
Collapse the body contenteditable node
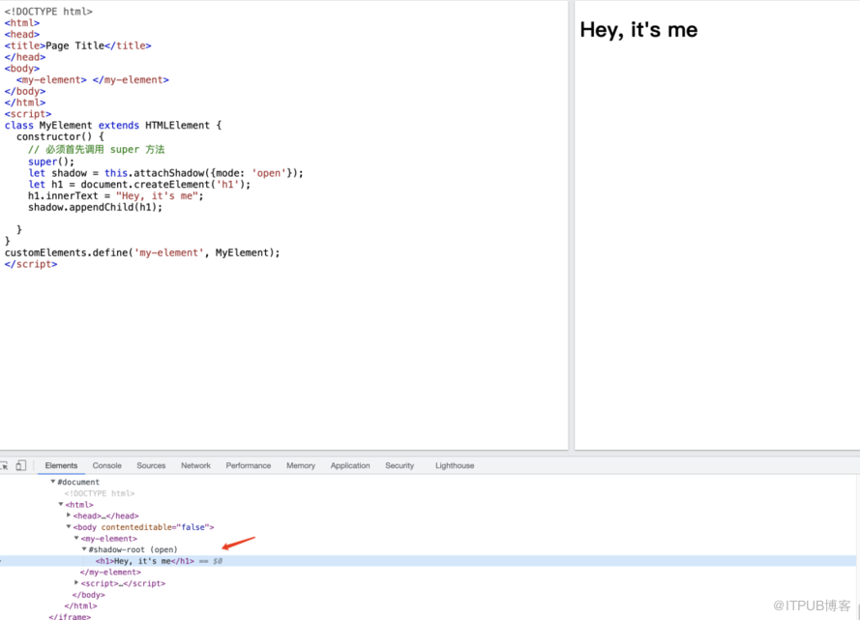[69, 527]
